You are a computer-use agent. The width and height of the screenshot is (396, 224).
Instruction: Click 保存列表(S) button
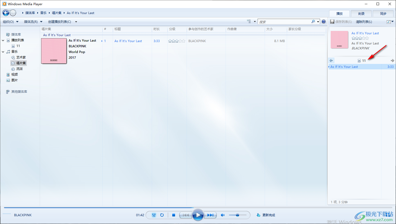pos(343,22)
